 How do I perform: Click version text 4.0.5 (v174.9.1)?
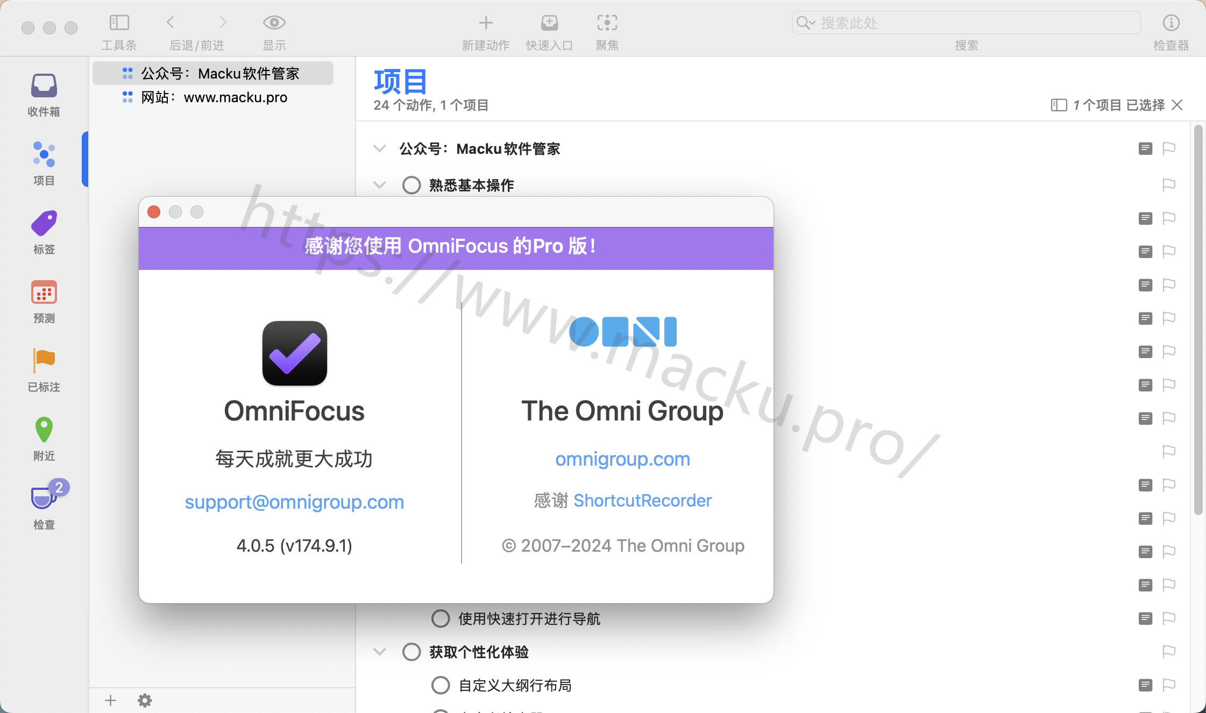(294, 545)
